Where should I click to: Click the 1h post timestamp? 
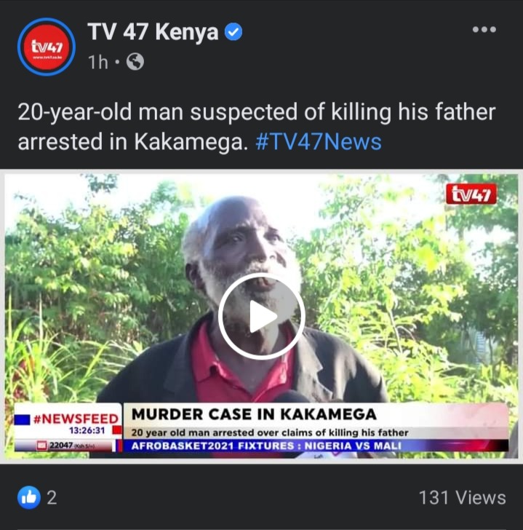click(98, 62)
